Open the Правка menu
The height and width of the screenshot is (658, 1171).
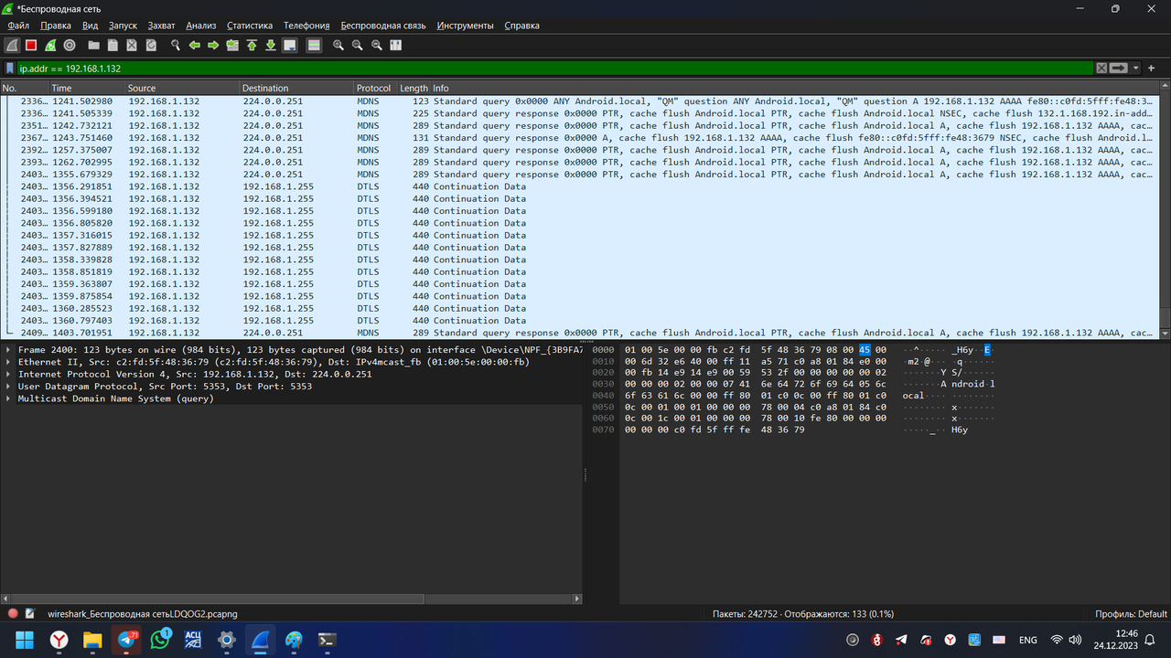click(56, 26)
